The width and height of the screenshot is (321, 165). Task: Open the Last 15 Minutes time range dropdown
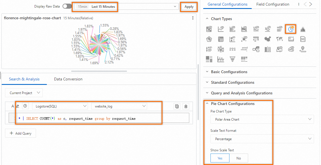coord(126,7)
